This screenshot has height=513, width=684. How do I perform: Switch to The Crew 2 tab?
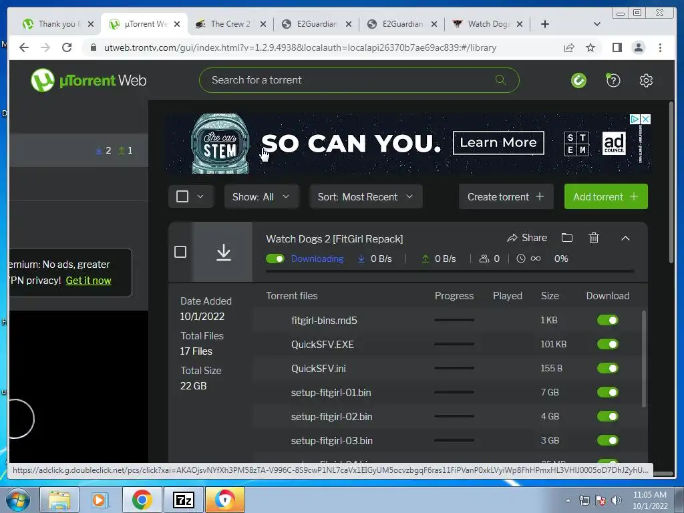[230, 24]
